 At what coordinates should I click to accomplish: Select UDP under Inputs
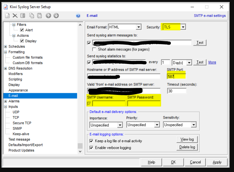[16, 112]
